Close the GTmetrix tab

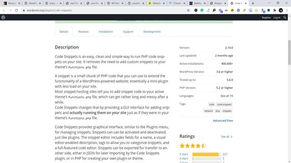[x=184, y=3]
